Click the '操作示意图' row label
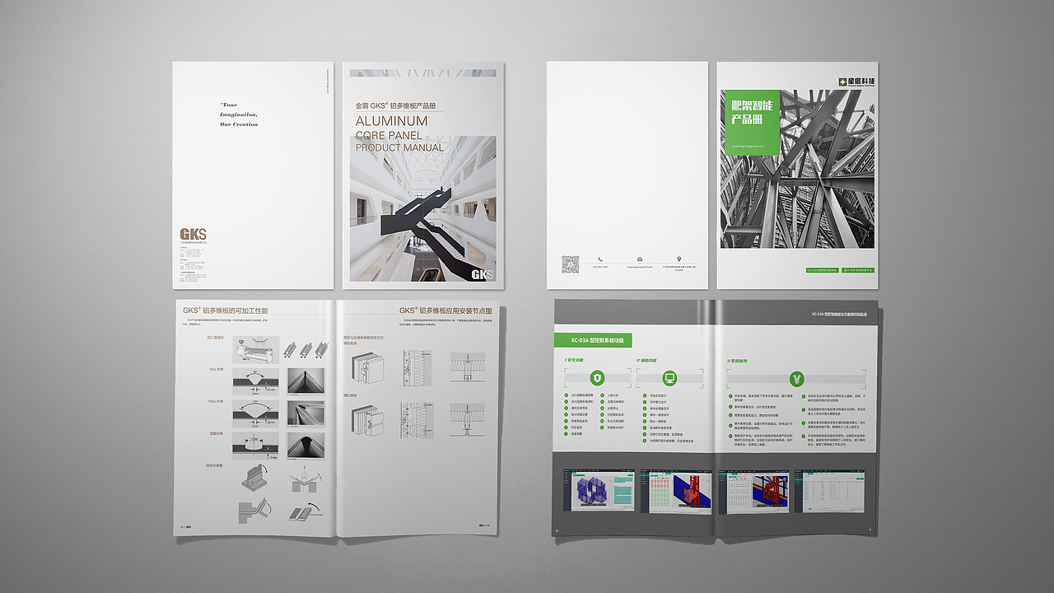This screenshot has height=593, width=1054. 215,465
